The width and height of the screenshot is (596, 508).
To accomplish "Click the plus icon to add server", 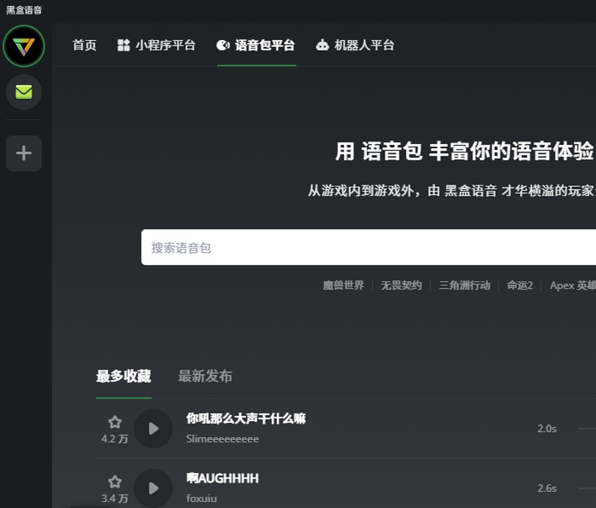I will click(24, 153).
